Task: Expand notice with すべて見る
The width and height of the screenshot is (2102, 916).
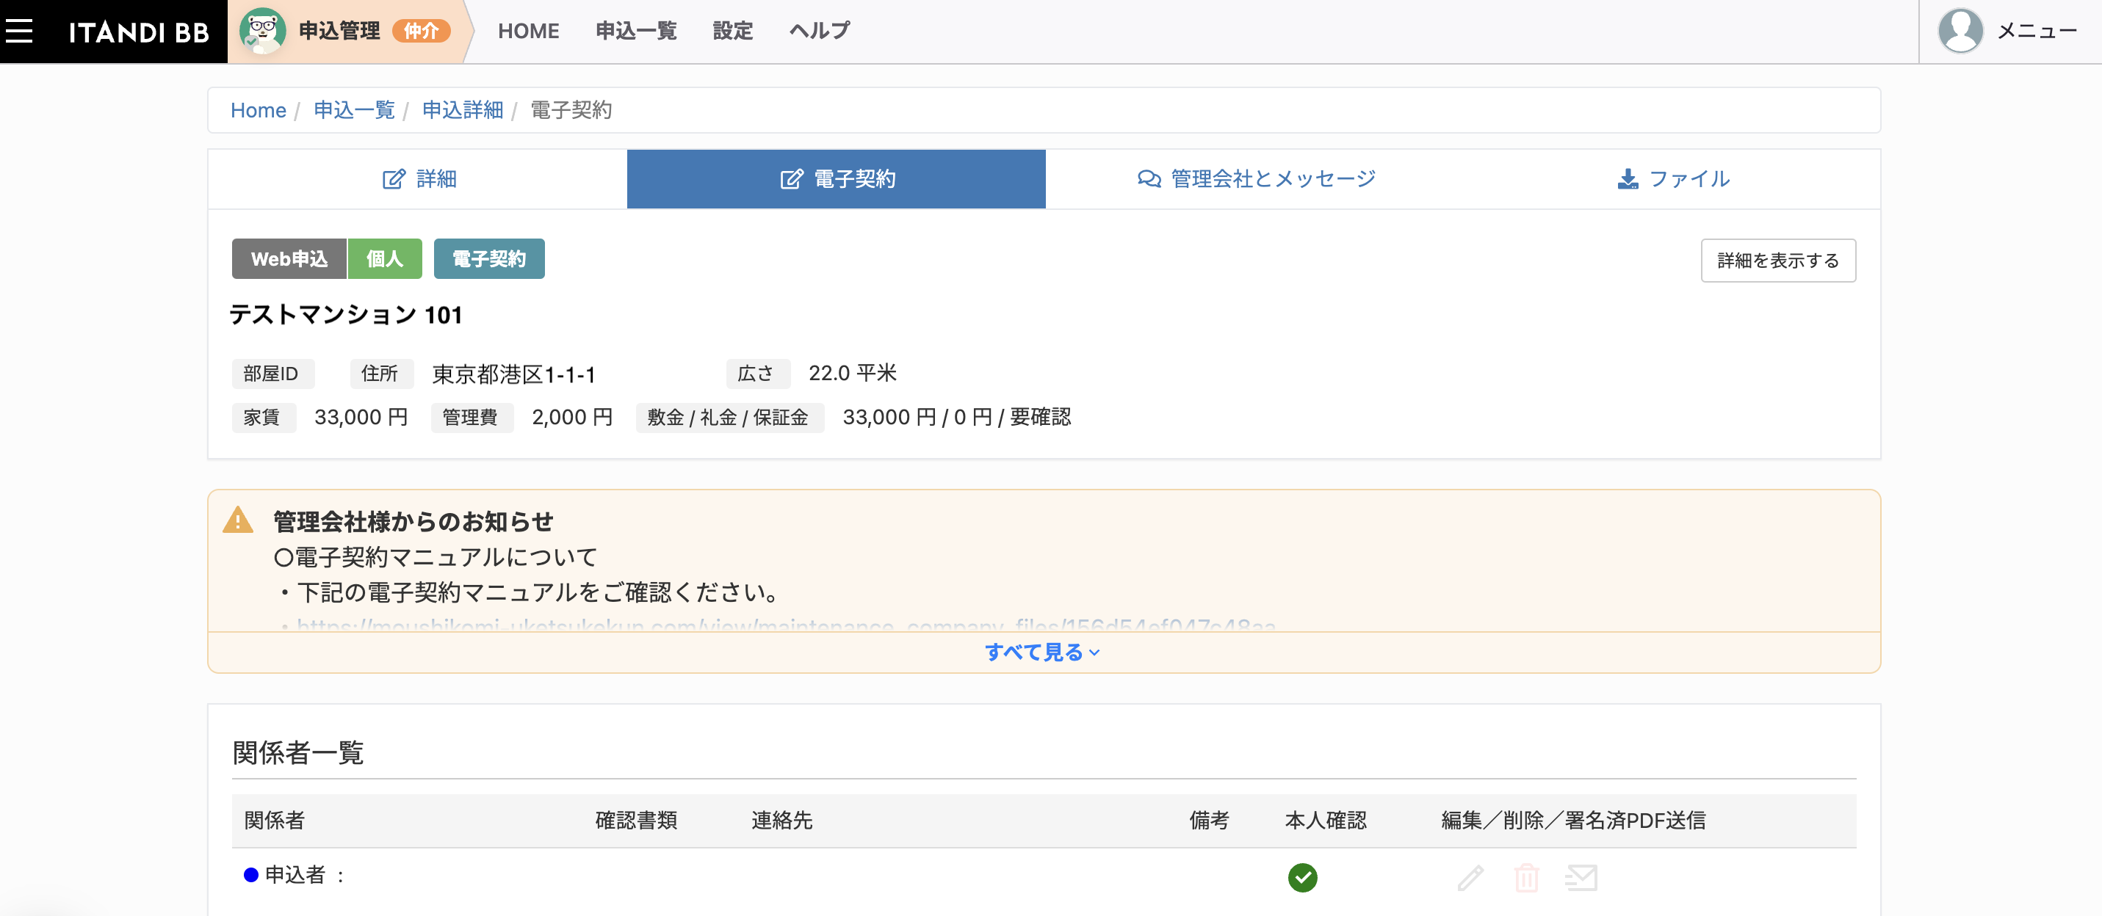Action: coord(1043,652)
